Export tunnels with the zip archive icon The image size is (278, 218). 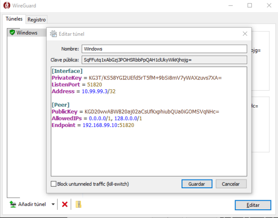[78, 204]
